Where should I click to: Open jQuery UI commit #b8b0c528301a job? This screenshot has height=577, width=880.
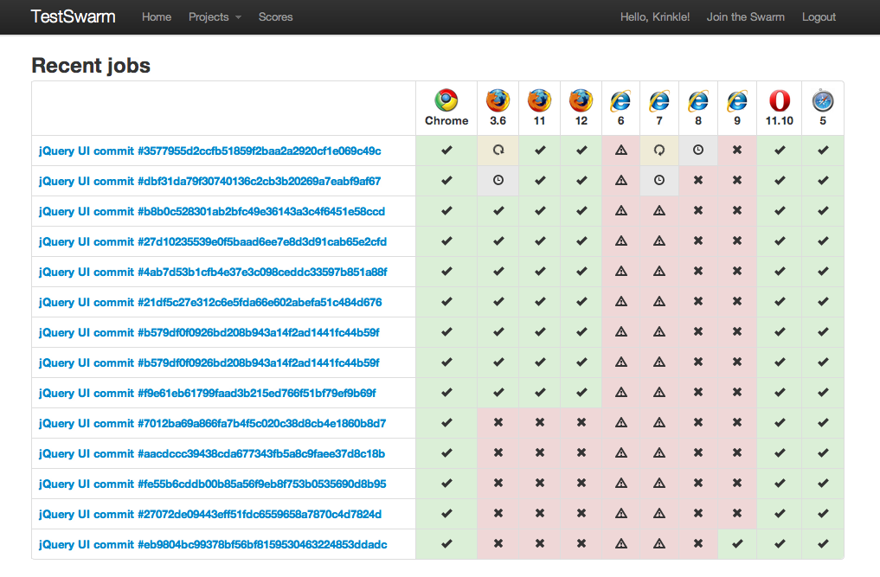coord(212,212)
